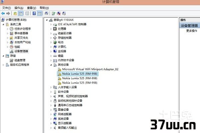This screenshot has width=200, height=133.
Task: Open the 文件(F) menu
Action: pos(7,8)
